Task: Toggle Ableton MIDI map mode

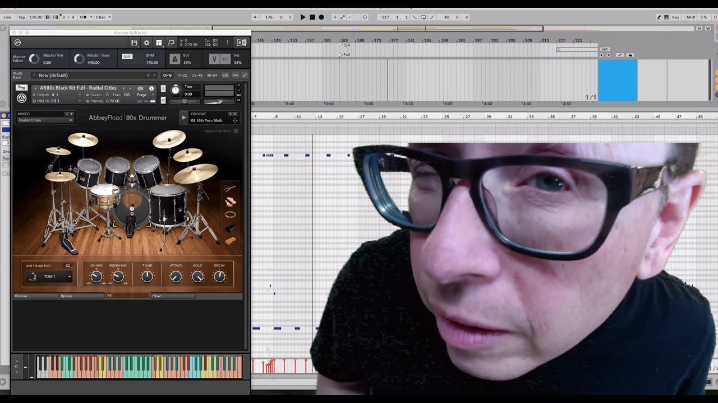Action: click(691, 17)
